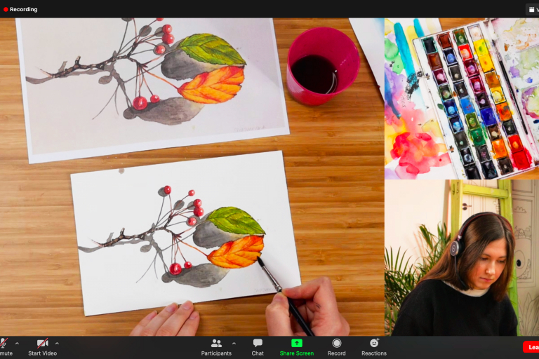Expand audio options arrow beside mute
This screenshot has height=359, width=539.
click(x=17, y=344)
